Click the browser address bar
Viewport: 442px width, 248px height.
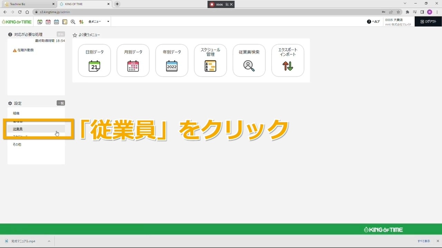pyautogui.click(x=207, y=12)
